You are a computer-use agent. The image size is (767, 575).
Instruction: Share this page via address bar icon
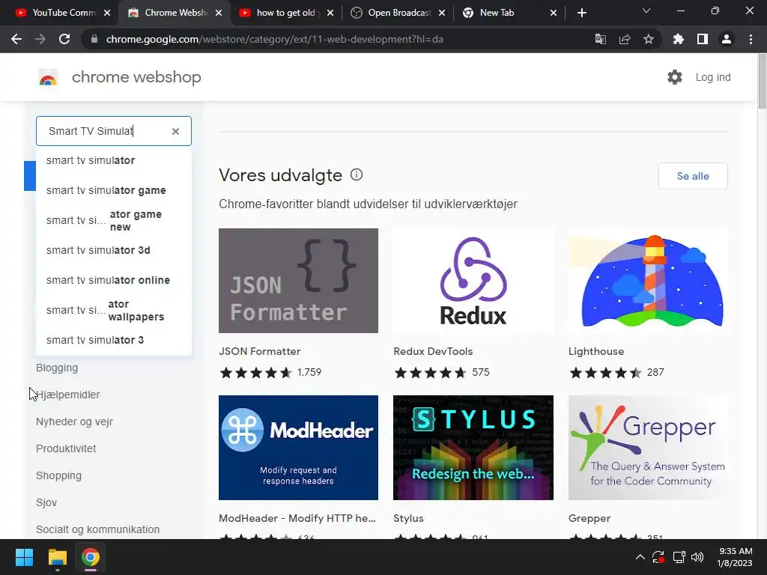(x=624, y=39)
